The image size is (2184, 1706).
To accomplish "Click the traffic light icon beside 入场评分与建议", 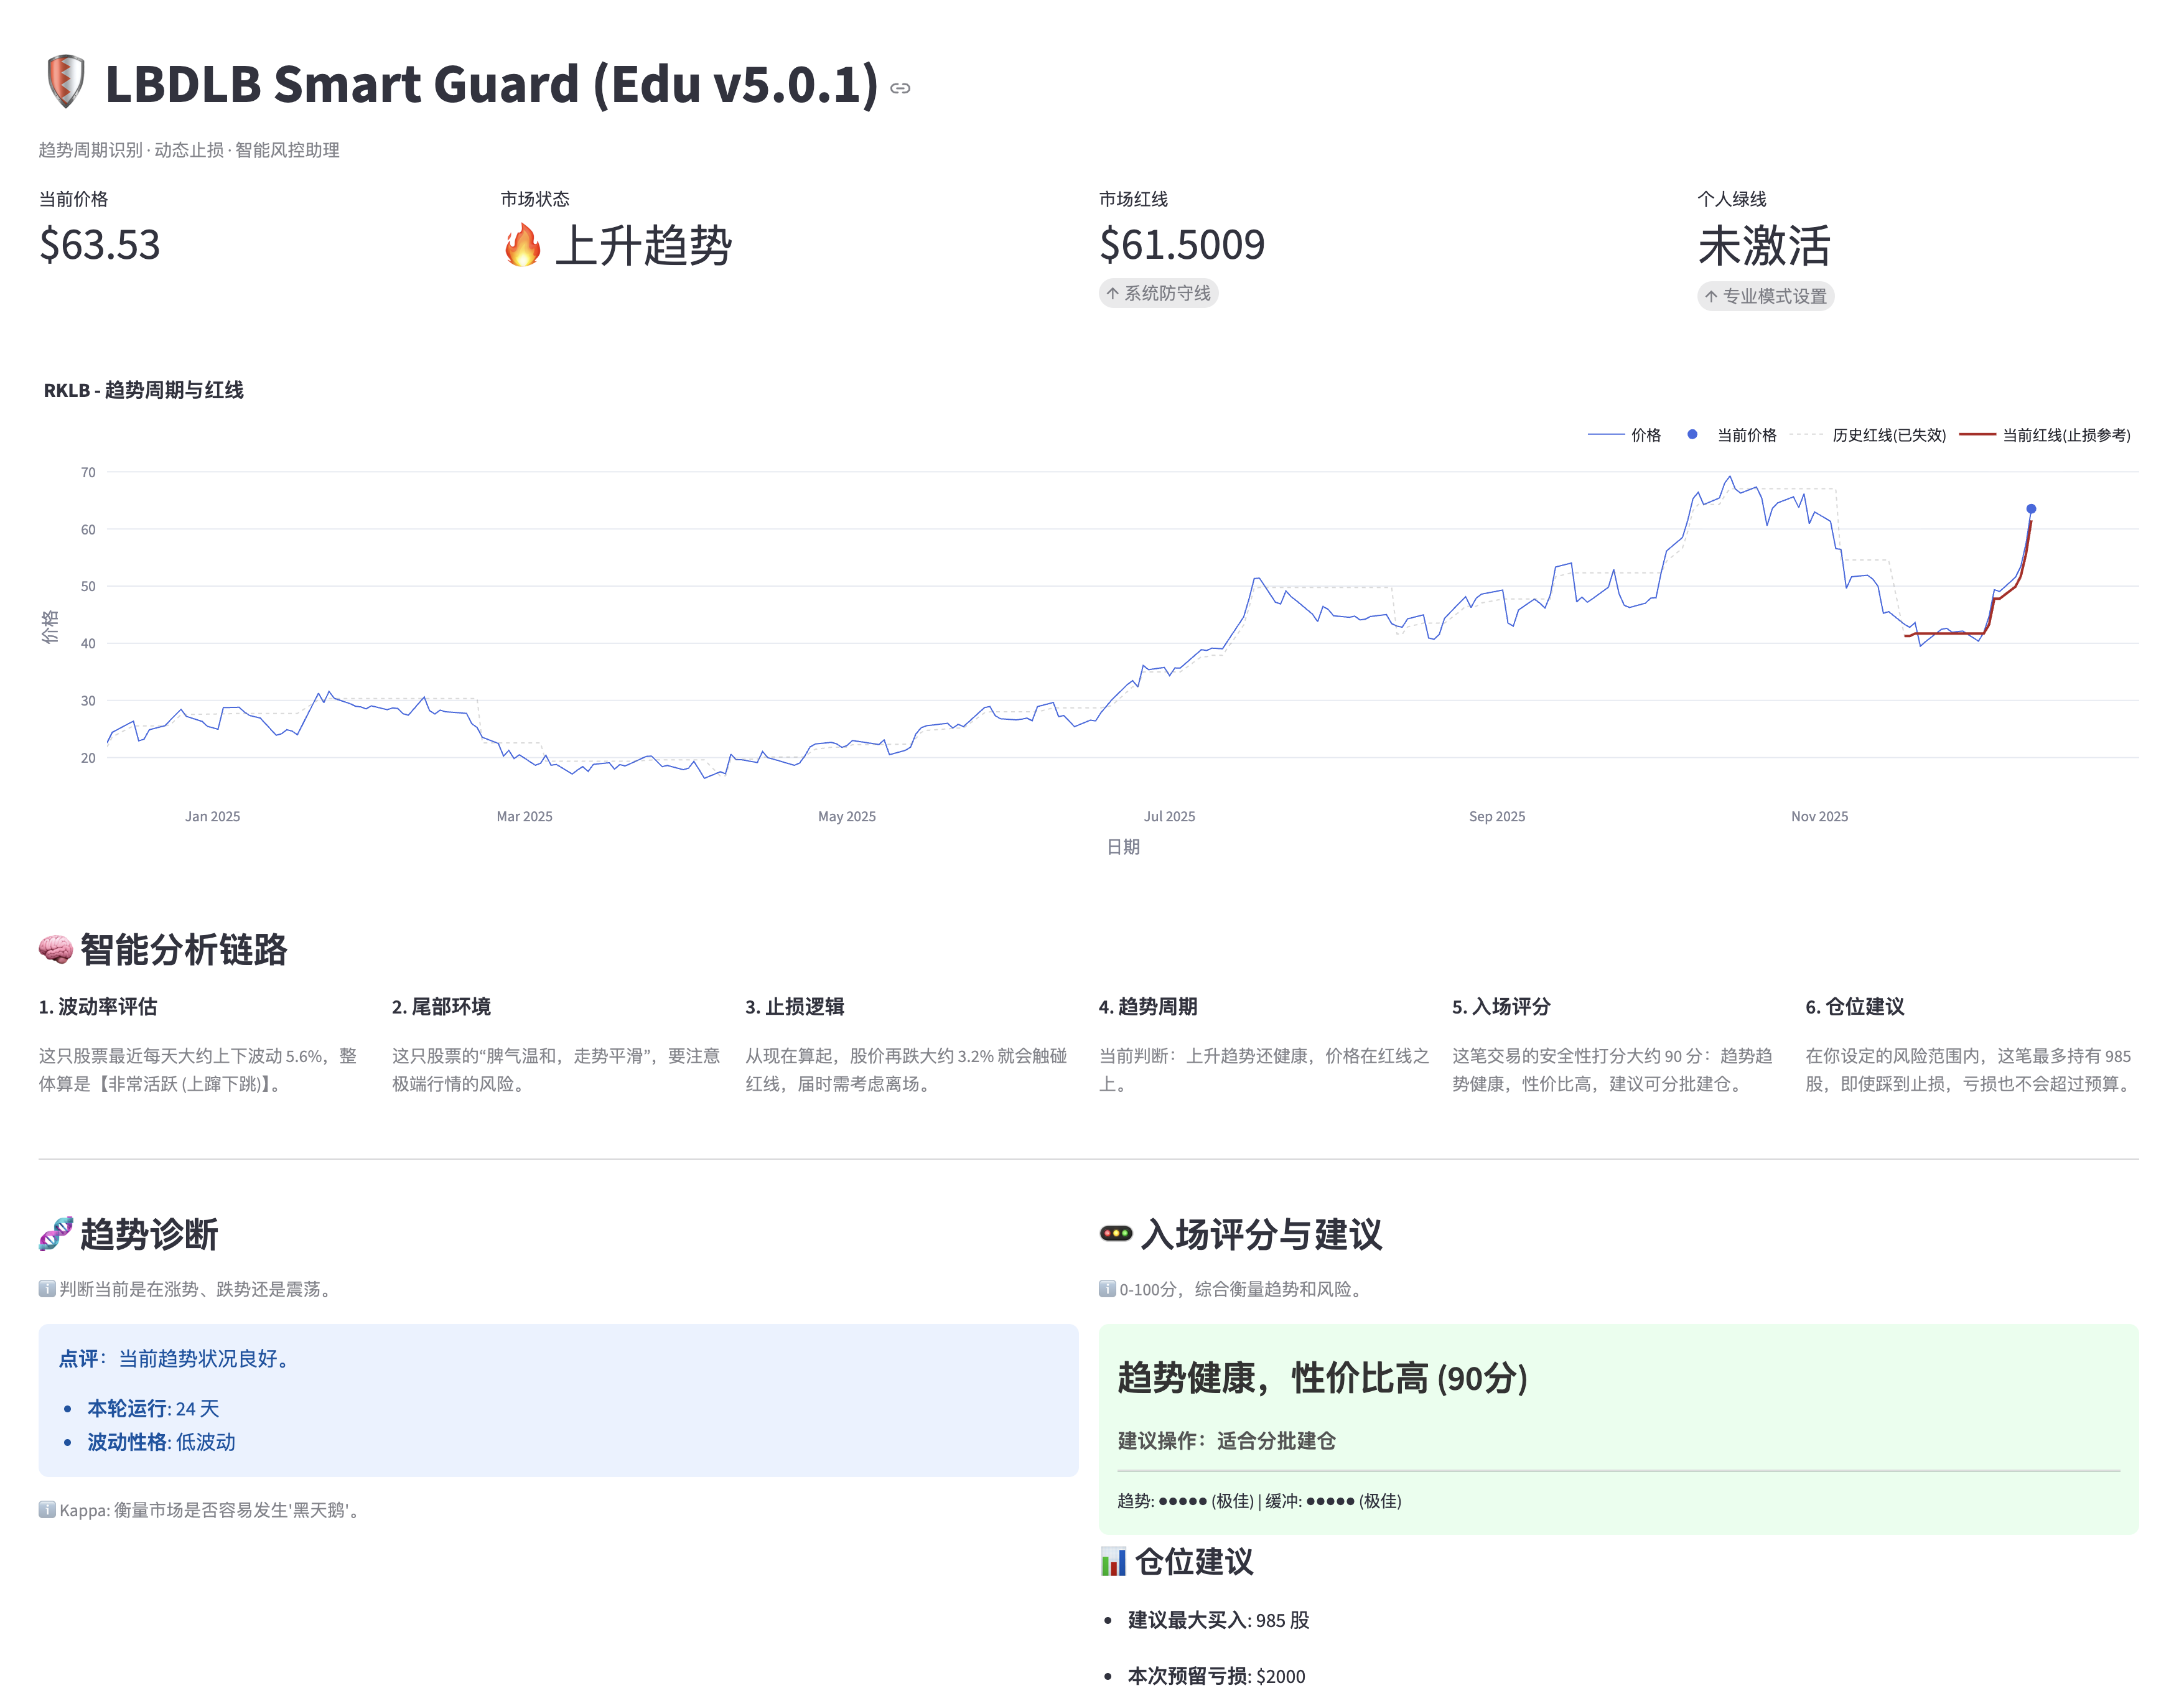I will coord(1116,1233).
